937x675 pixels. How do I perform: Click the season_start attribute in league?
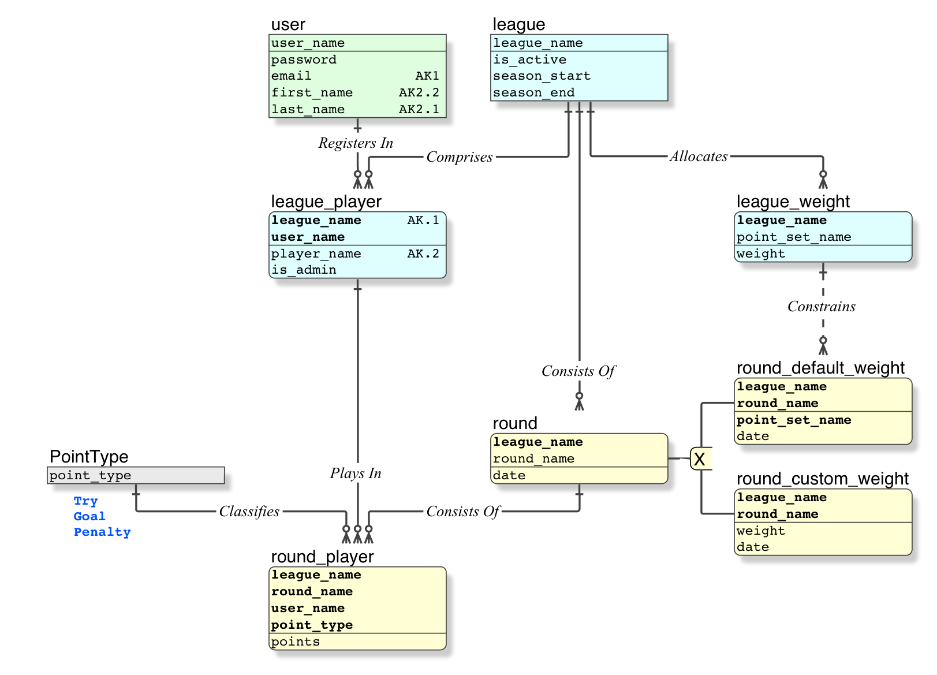click(579, 76)
